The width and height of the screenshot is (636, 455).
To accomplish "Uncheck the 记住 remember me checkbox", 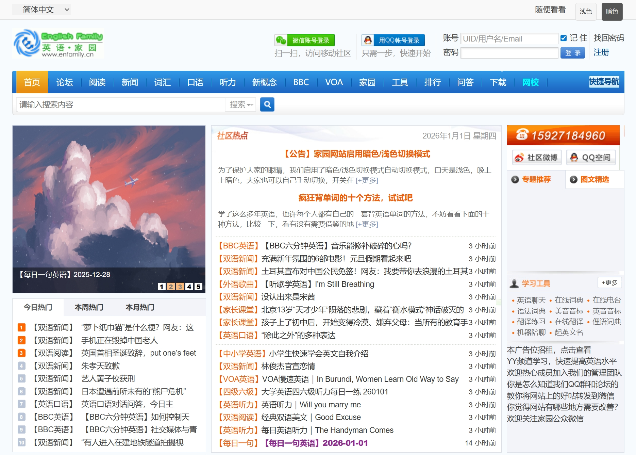I will (x=564, y=38).
